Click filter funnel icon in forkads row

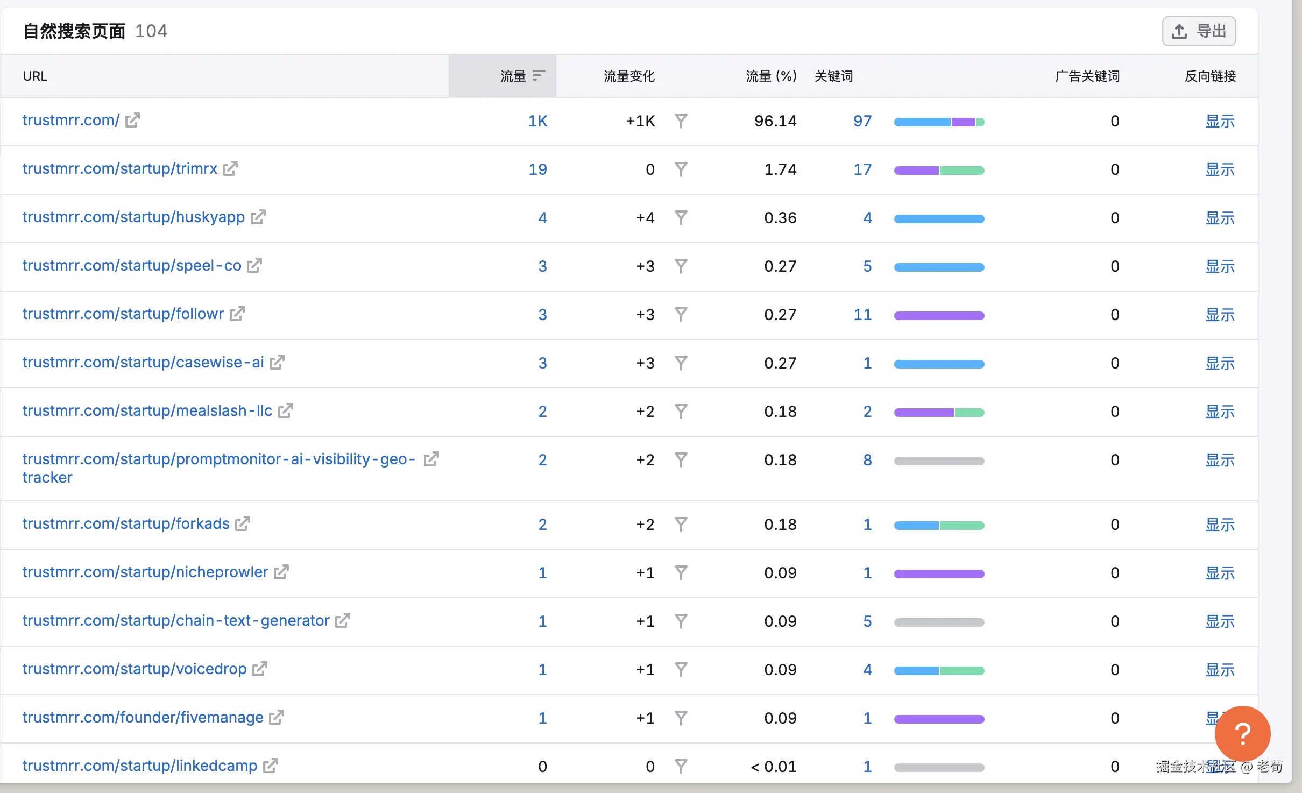coord(681,524)
